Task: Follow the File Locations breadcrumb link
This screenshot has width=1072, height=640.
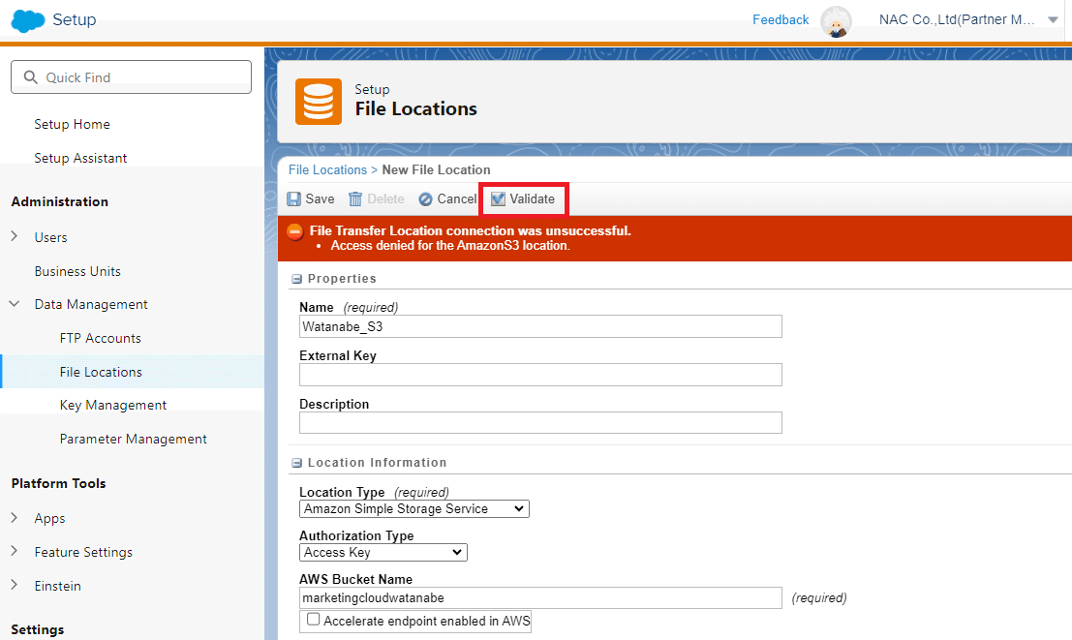Action: point(327,169)
